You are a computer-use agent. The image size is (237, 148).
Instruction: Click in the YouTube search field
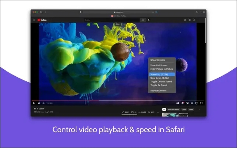point(112,20)
